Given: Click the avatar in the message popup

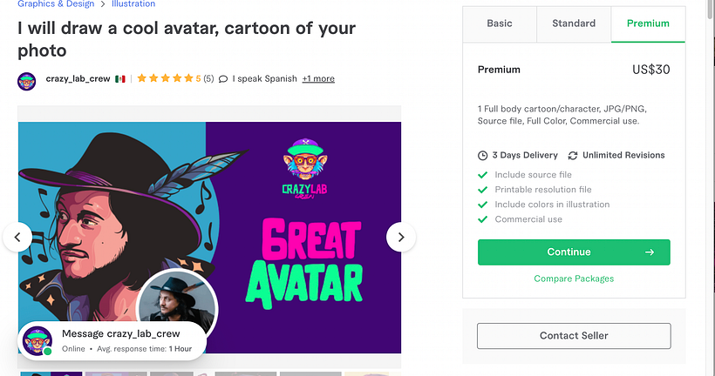Looking at the screenshot, I should pyautogui.click(x=36, y=340).
